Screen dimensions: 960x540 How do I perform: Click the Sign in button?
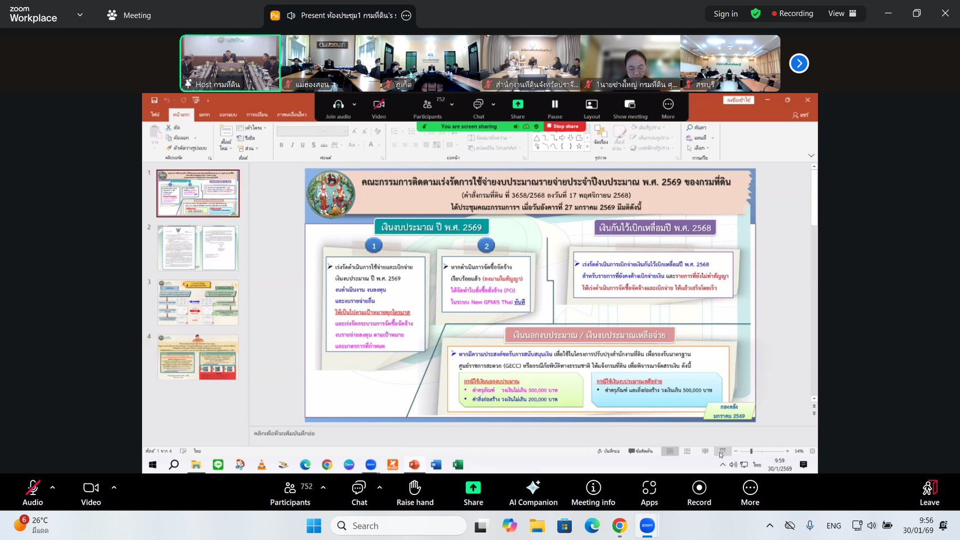pos(725,13)
